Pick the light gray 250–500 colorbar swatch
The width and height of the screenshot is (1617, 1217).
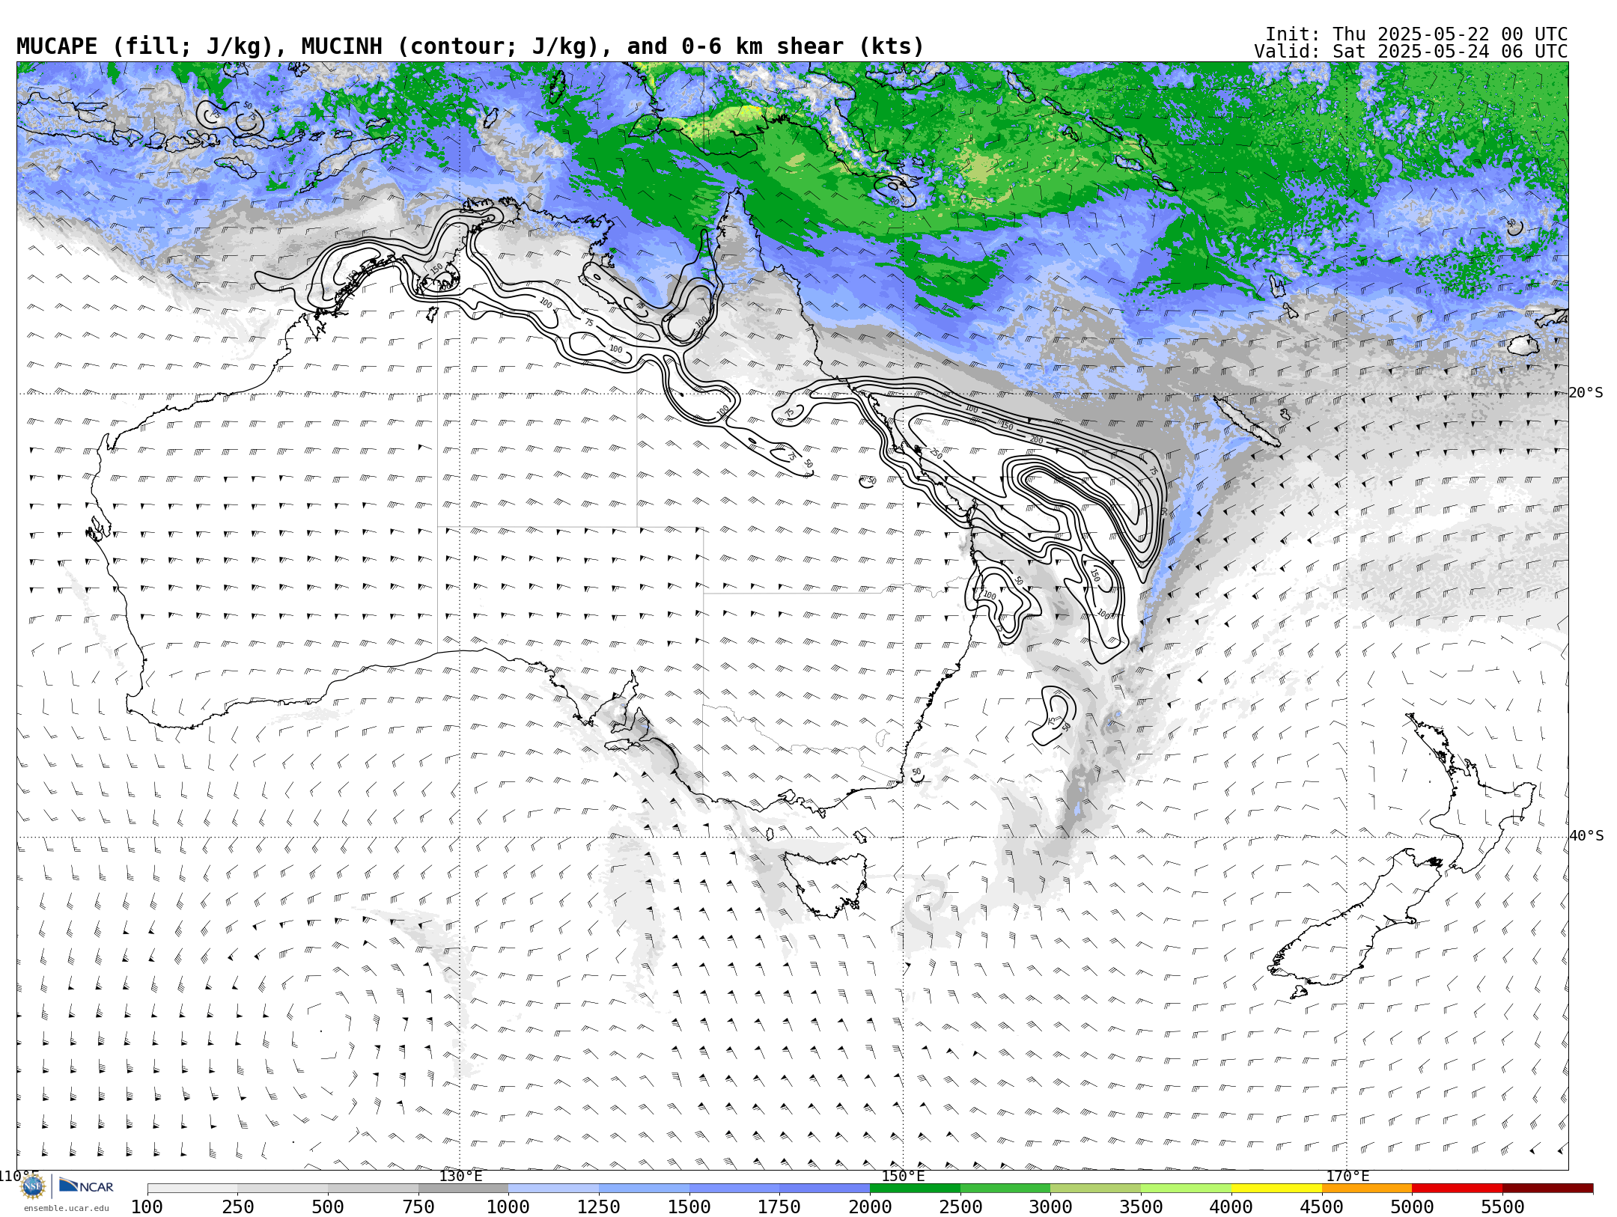pos(283,1189)
